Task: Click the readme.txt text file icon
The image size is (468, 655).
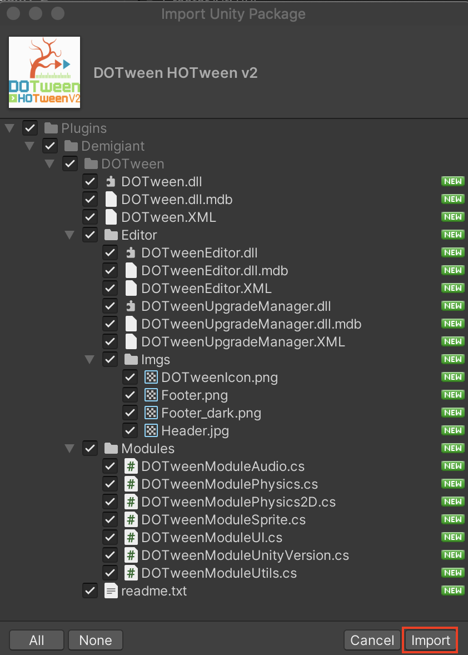Action: coord(111,591)
